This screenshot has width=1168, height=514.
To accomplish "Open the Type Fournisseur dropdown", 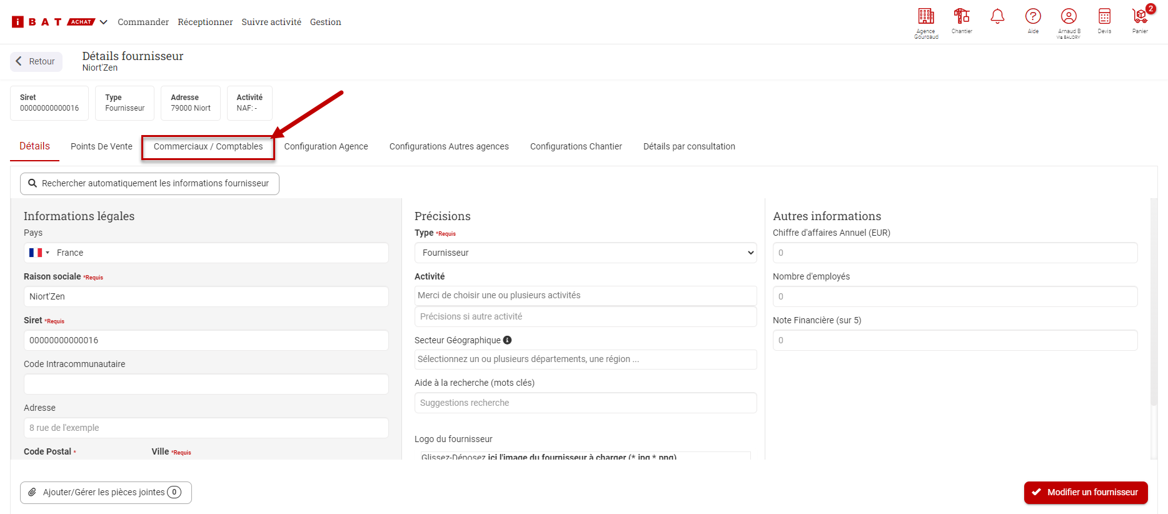I will click(585, 253).
